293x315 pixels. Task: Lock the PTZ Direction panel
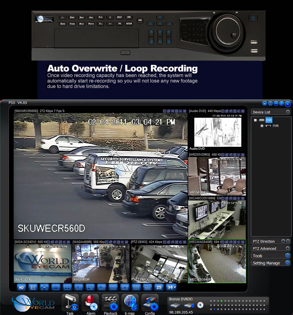click(x=283, y=241)
